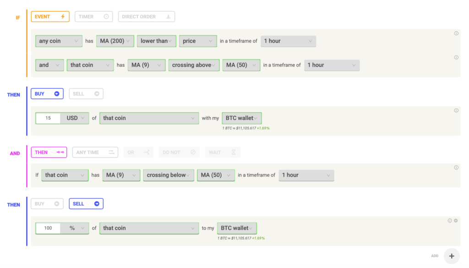Image resolution: width=469 pixels, height=268 pixels.
Task: Click the WAIT operator button
Action: 222,153
